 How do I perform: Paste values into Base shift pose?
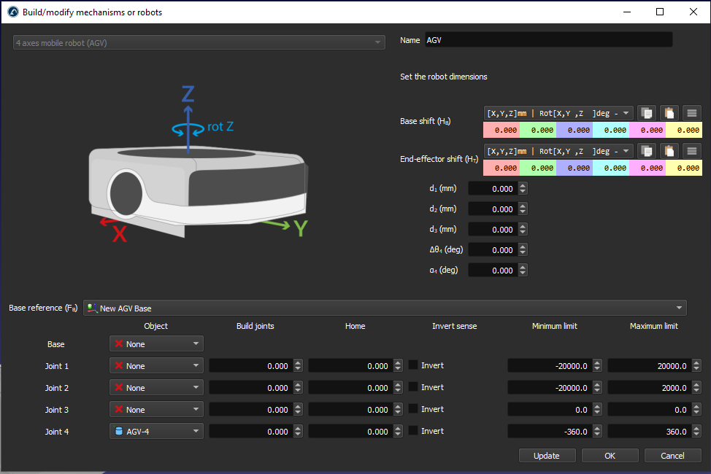669,113
